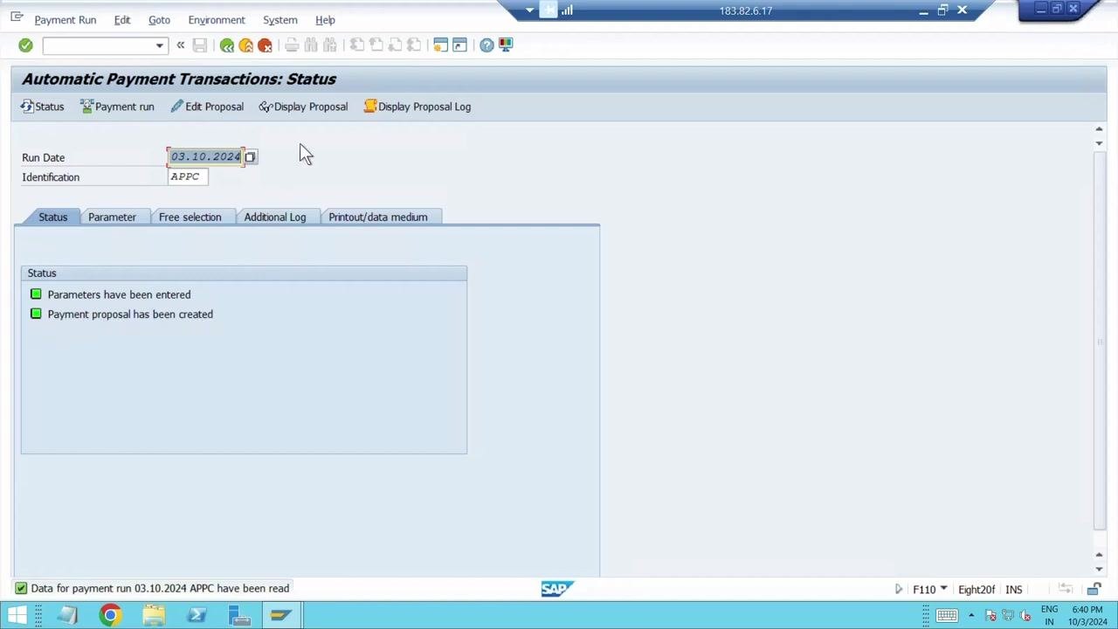The width and height of the screenshot is (1118, 629).
Task: Switch to the Printout/data medium tab
Action: pos(378,217)
